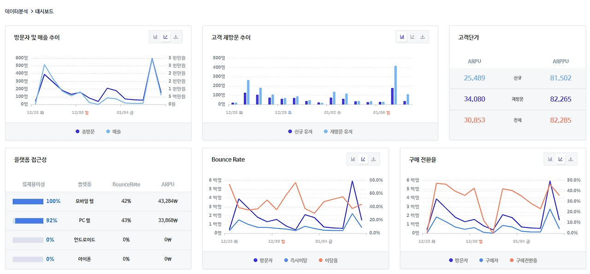The image size is (590, 274).
Task: Switch 고객 재방문 추이 to bar chart
Action: point(402,37)
